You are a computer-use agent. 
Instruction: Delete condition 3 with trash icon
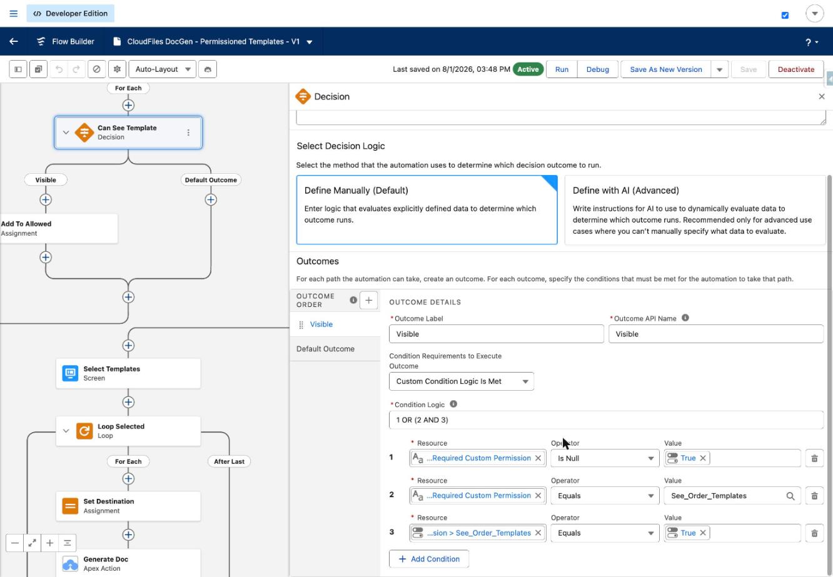(x=814, y=533)
